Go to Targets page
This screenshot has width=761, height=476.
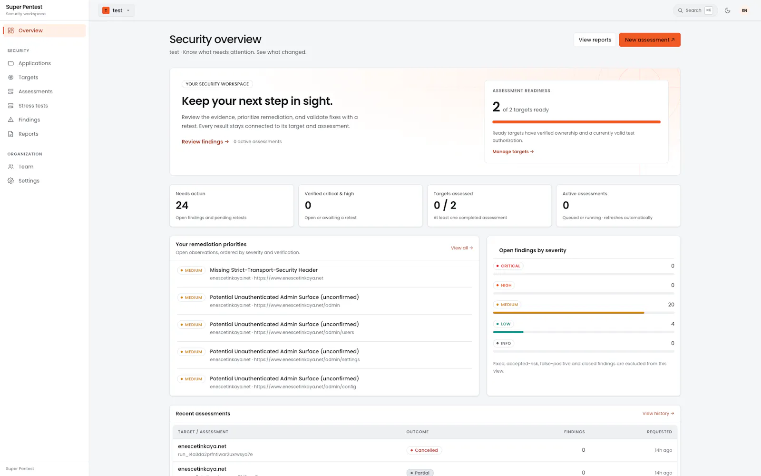(x=44, y=78)
